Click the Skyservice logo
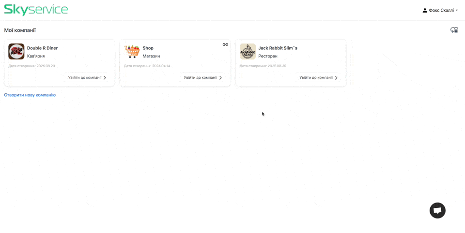 36,10
